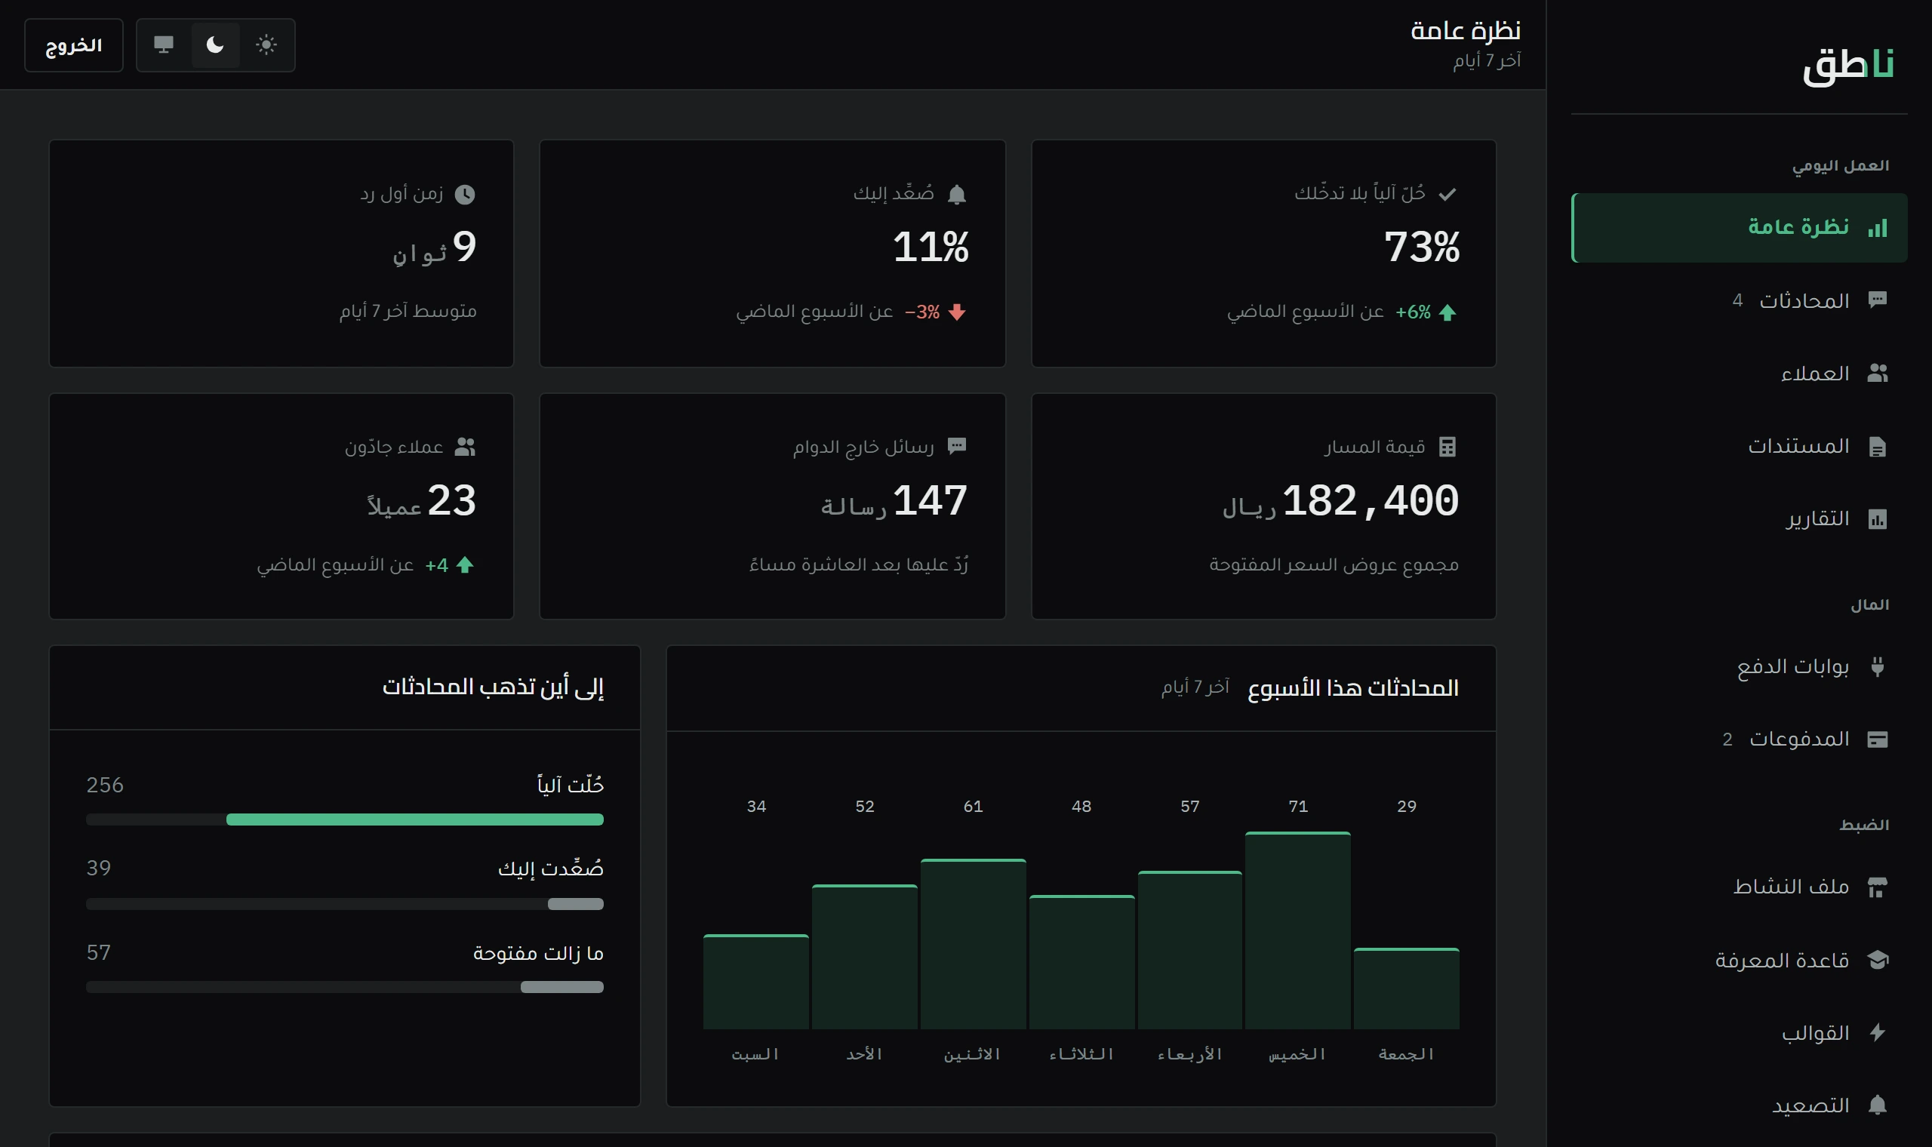Click المستندات document icon in sidebar

coord(1877,447)
